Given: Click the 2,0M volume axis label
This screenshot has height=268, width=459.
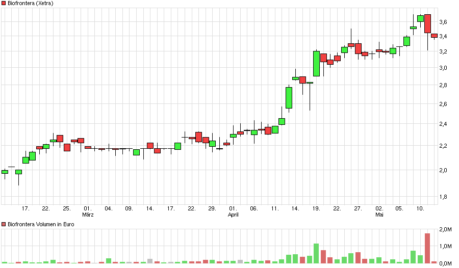Looking at the screenshot, I should pos(445,230).
